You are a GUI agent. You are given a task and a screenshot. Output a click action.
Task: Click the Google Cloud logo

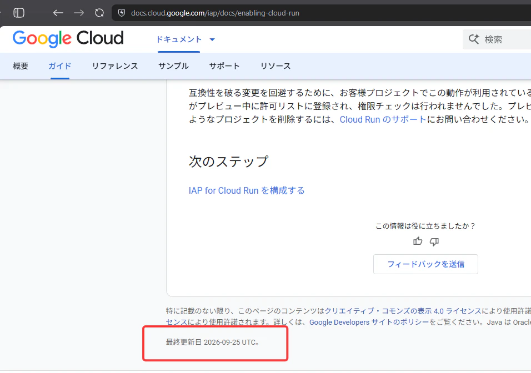point(68,39)
